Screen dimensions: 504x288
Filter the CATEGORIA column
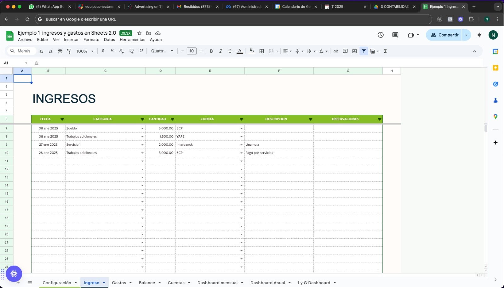click(x=142, y=119)
